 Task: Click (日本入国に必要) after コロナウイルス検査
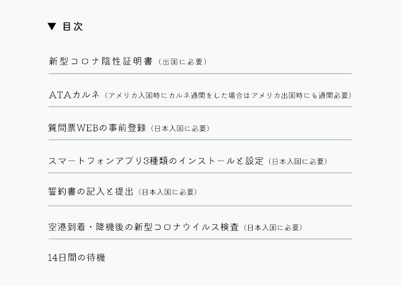(x=273, y=227)
